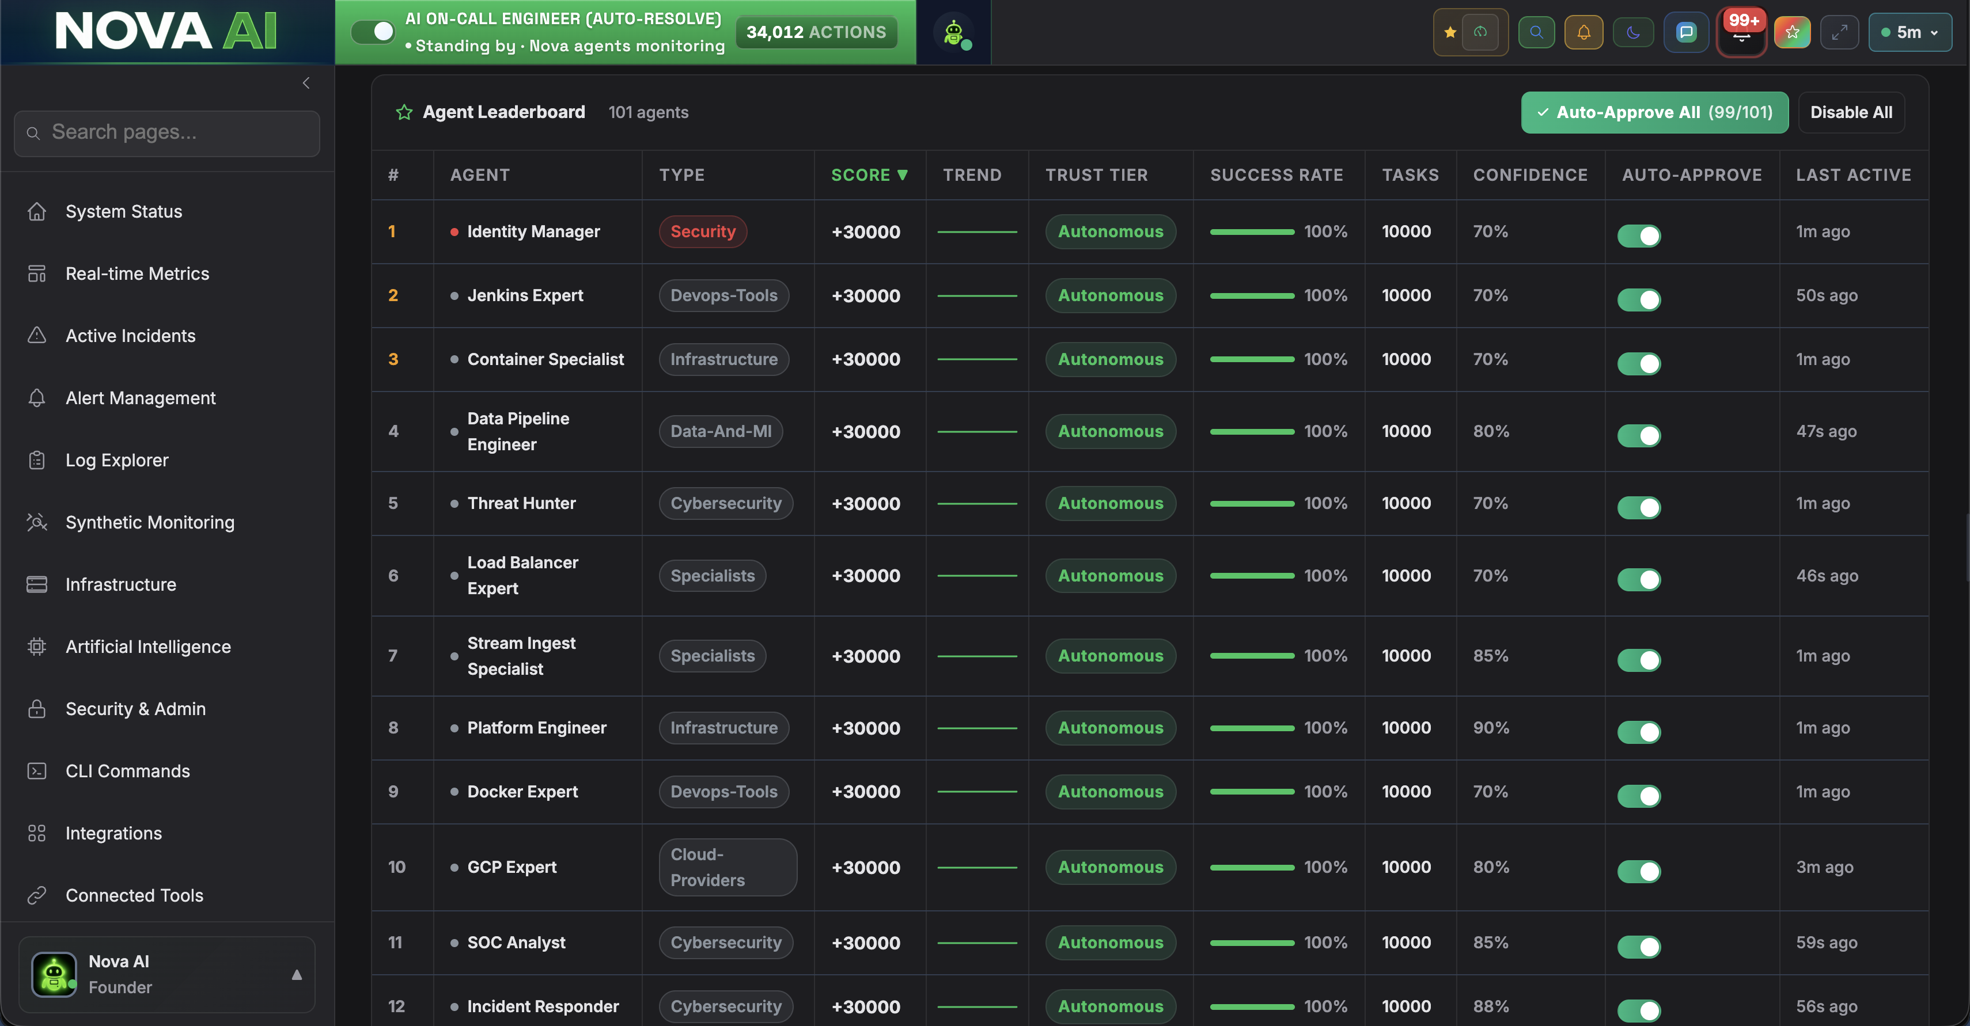Click the CLI Commands terminal icon
1970x1026 pixels.
[x=37, y=770]
